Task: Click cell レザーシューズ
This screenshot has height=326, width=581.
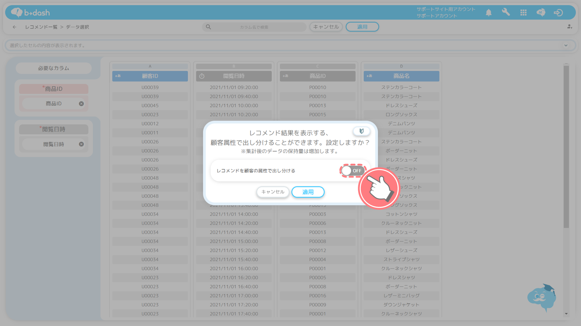Action: (x=401, y=250)
